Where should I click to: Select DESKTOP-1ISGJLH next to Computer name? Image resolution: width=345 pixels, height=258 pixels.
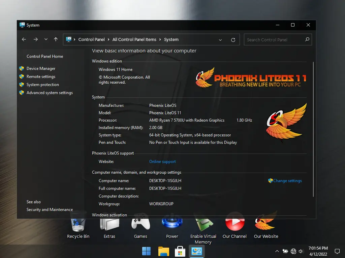165,181
